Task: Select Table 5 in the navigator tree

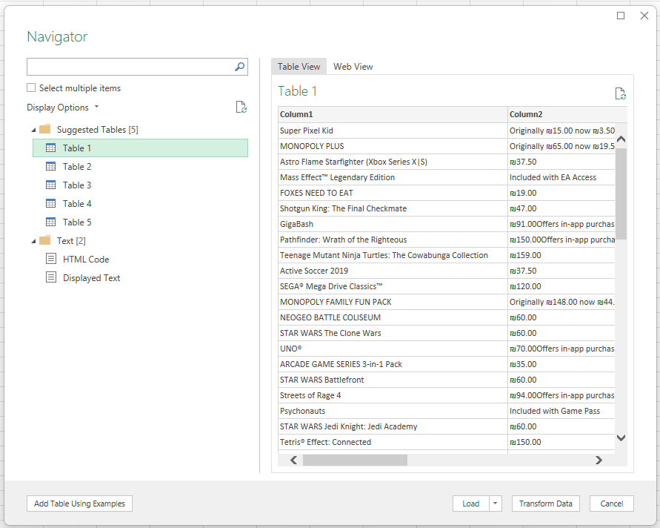Action: click(77, 222)
